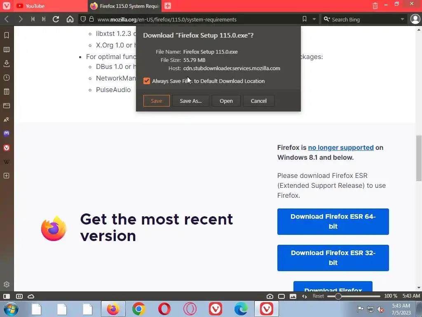The height and width of the screenshot is (317, 422).
Task: Click the rewind history button
Action: click(33, 19)
